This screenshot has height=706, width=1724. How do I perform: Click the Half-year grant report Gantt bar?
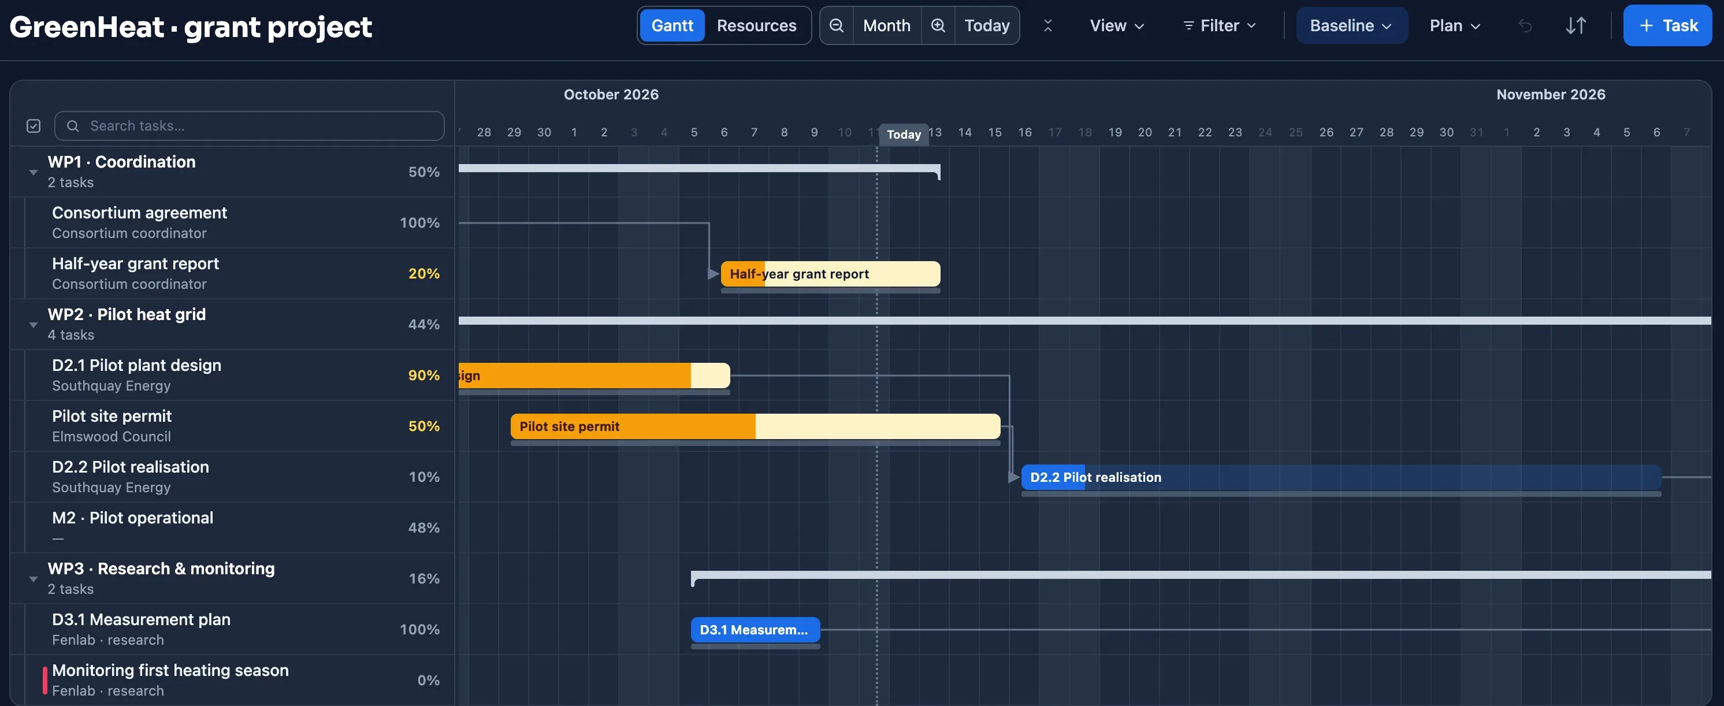click(x=830, y=274)
